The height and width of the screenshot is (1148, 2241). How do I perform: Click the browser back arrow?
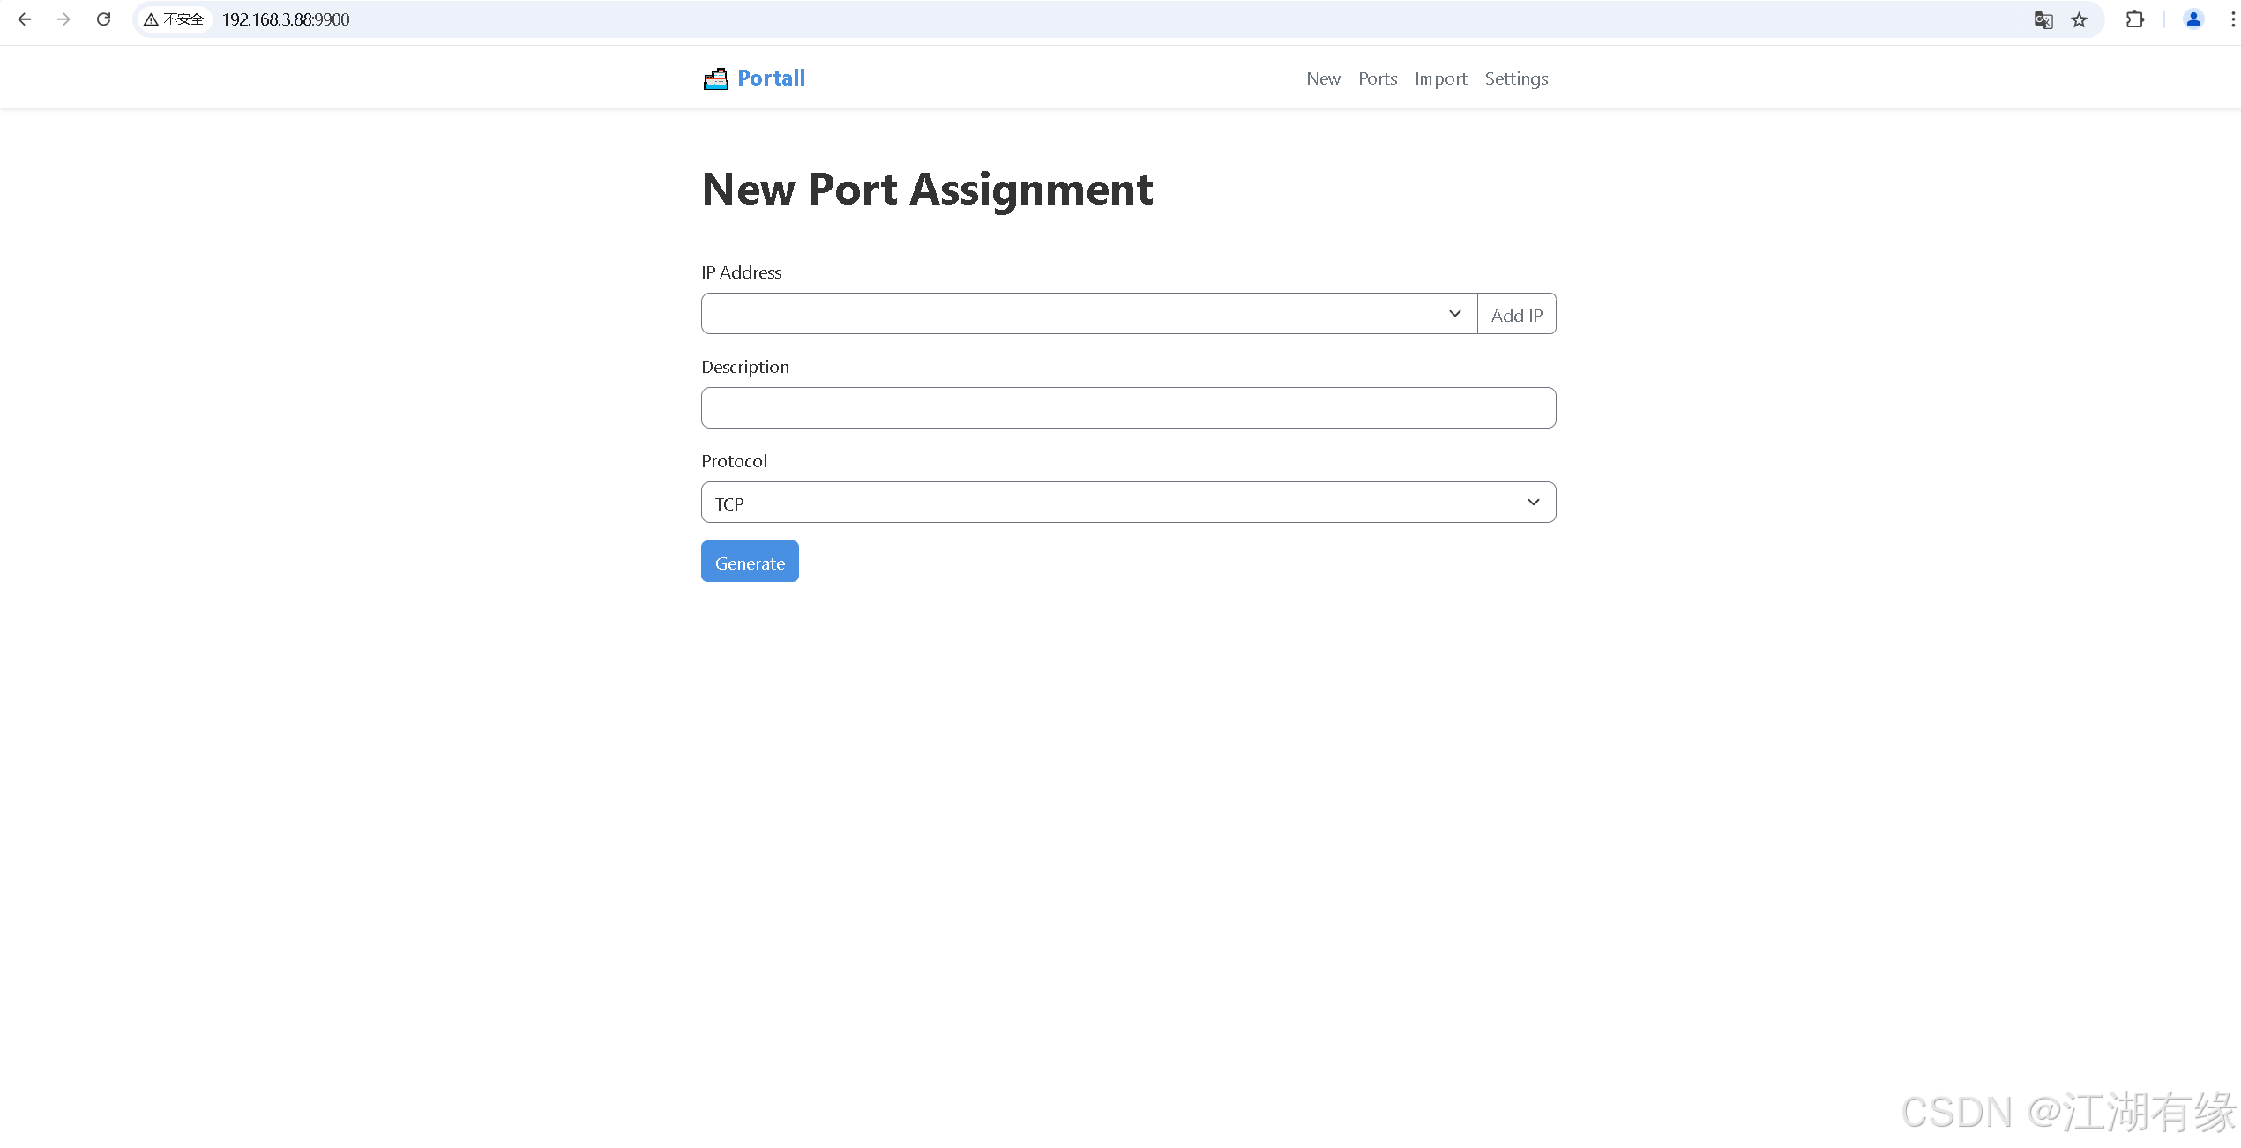(24, 19)
